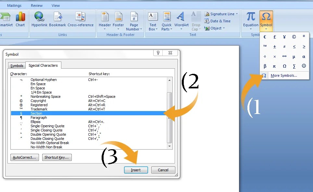Open the AutoCorrect settings

click(x=24, y=157)
